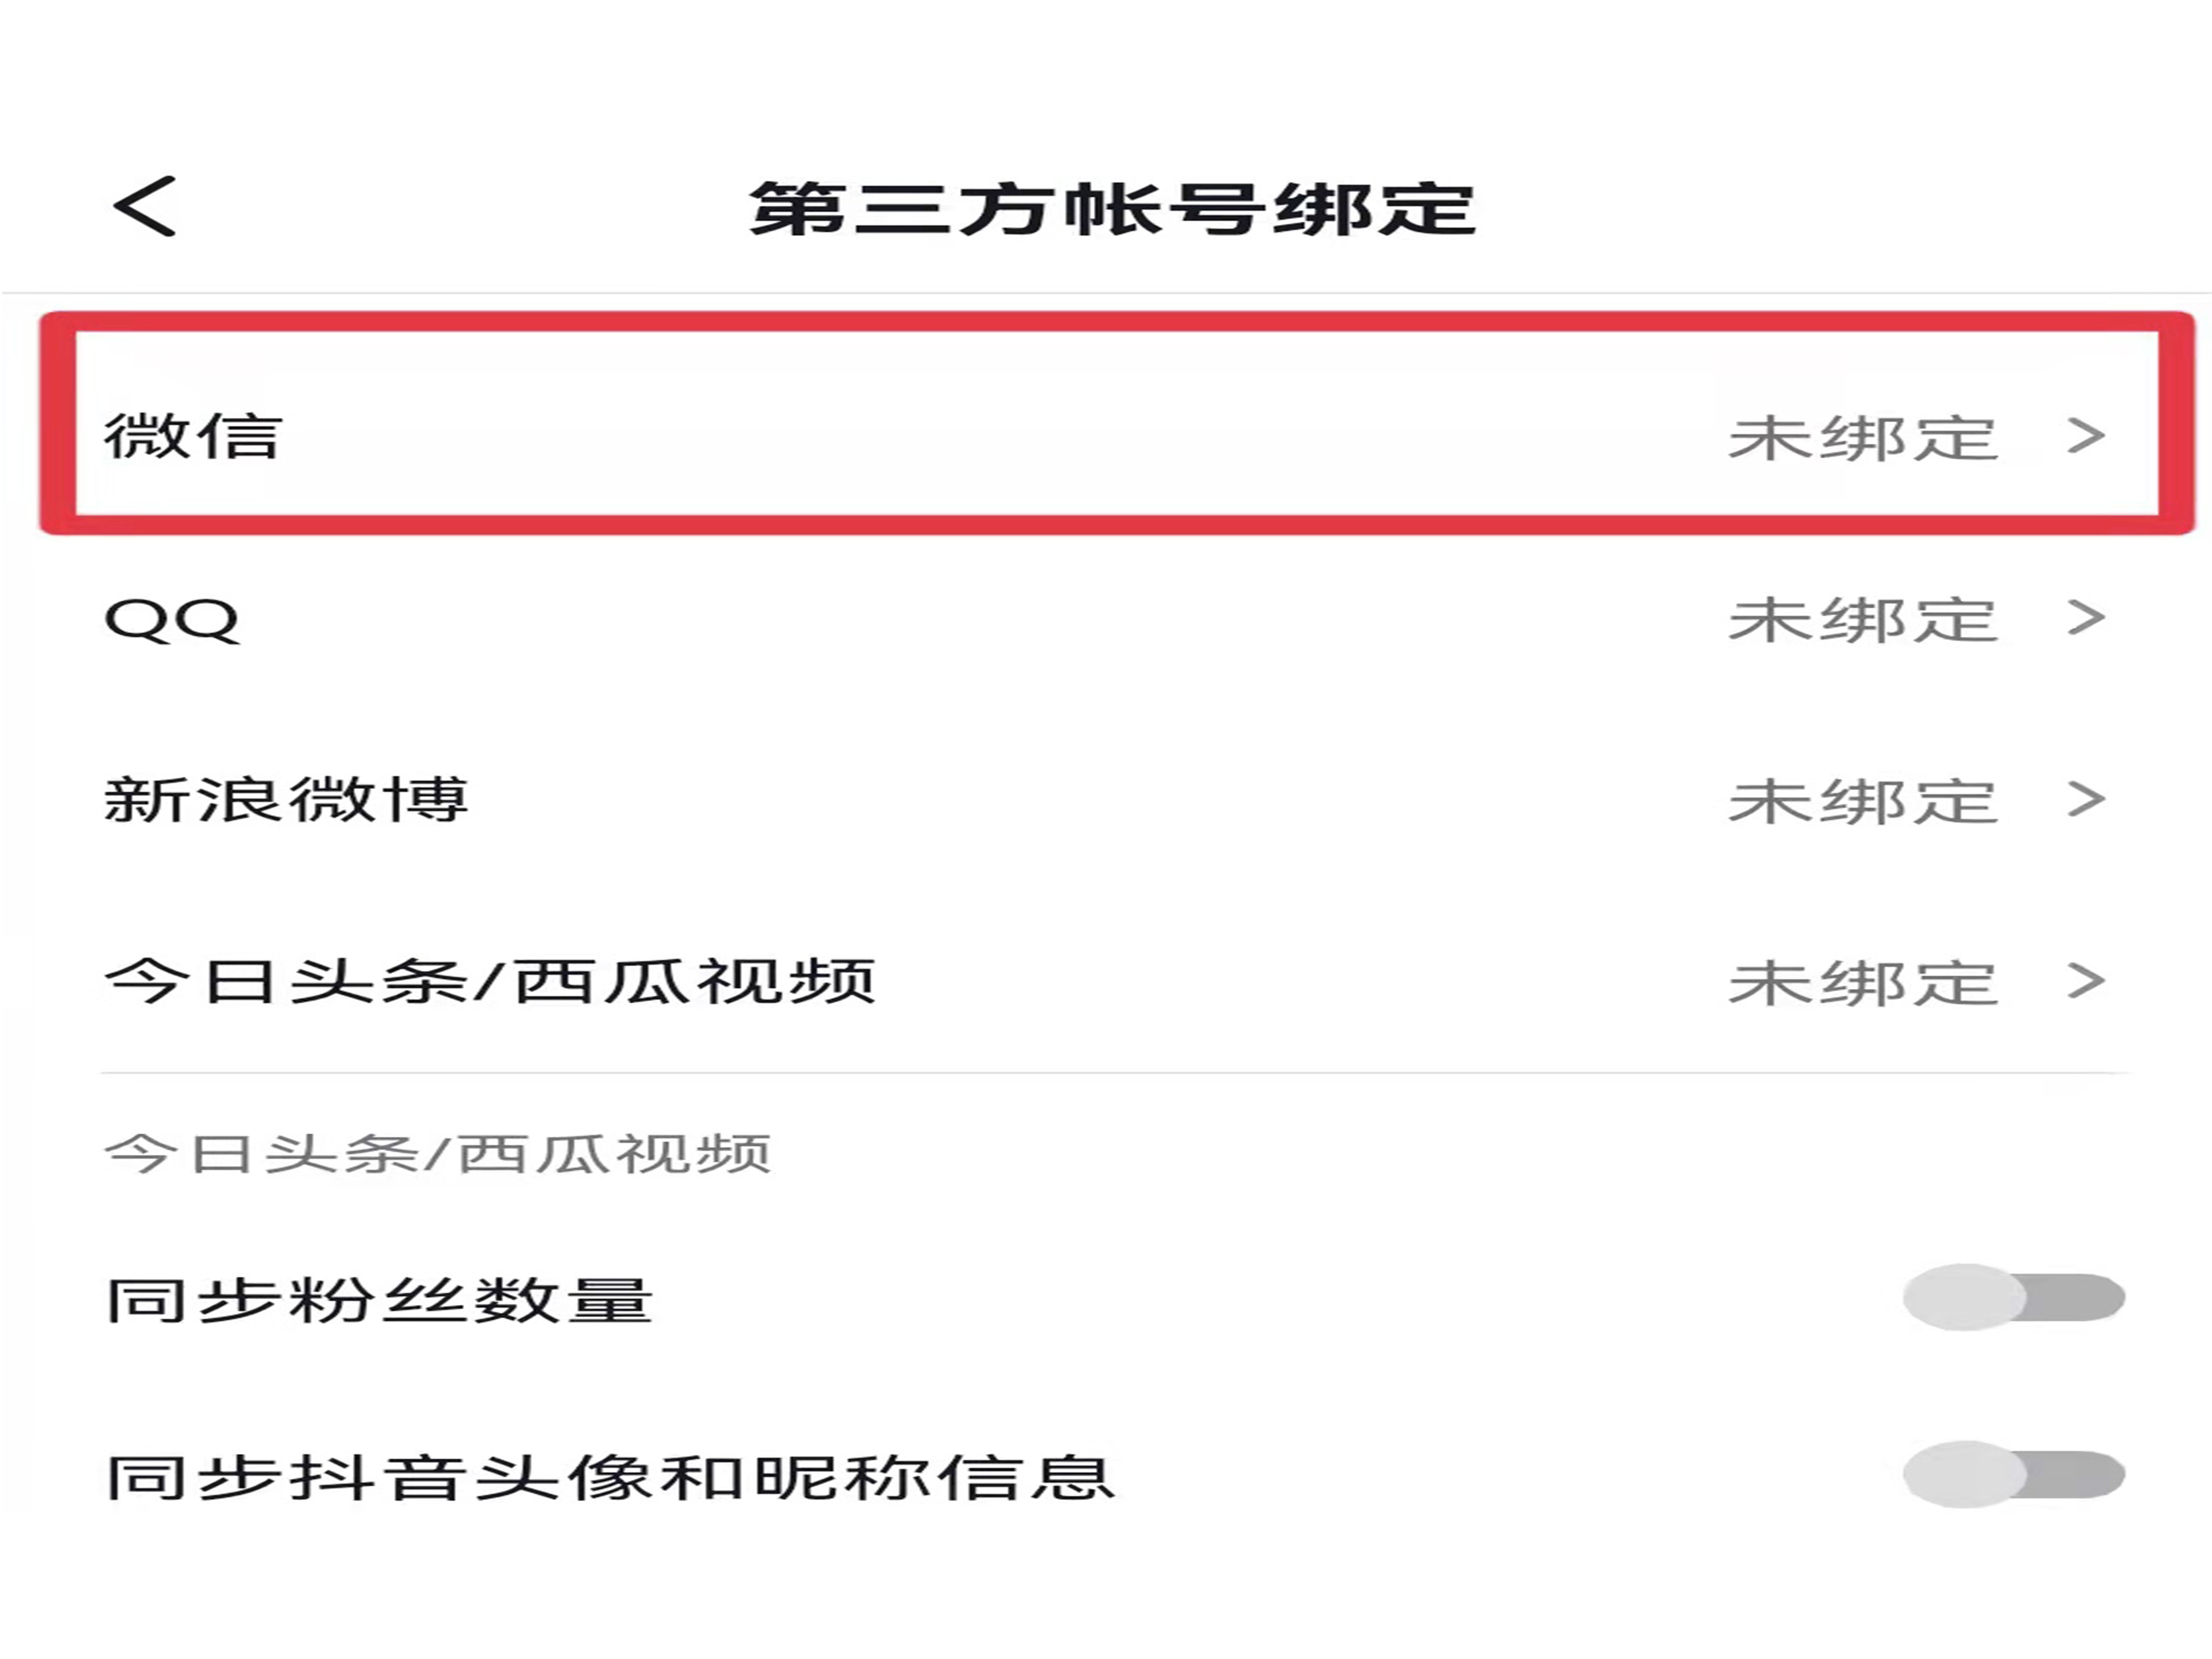
Task: Open the 新浪微博 binding entry label
Action: [286, 800]
